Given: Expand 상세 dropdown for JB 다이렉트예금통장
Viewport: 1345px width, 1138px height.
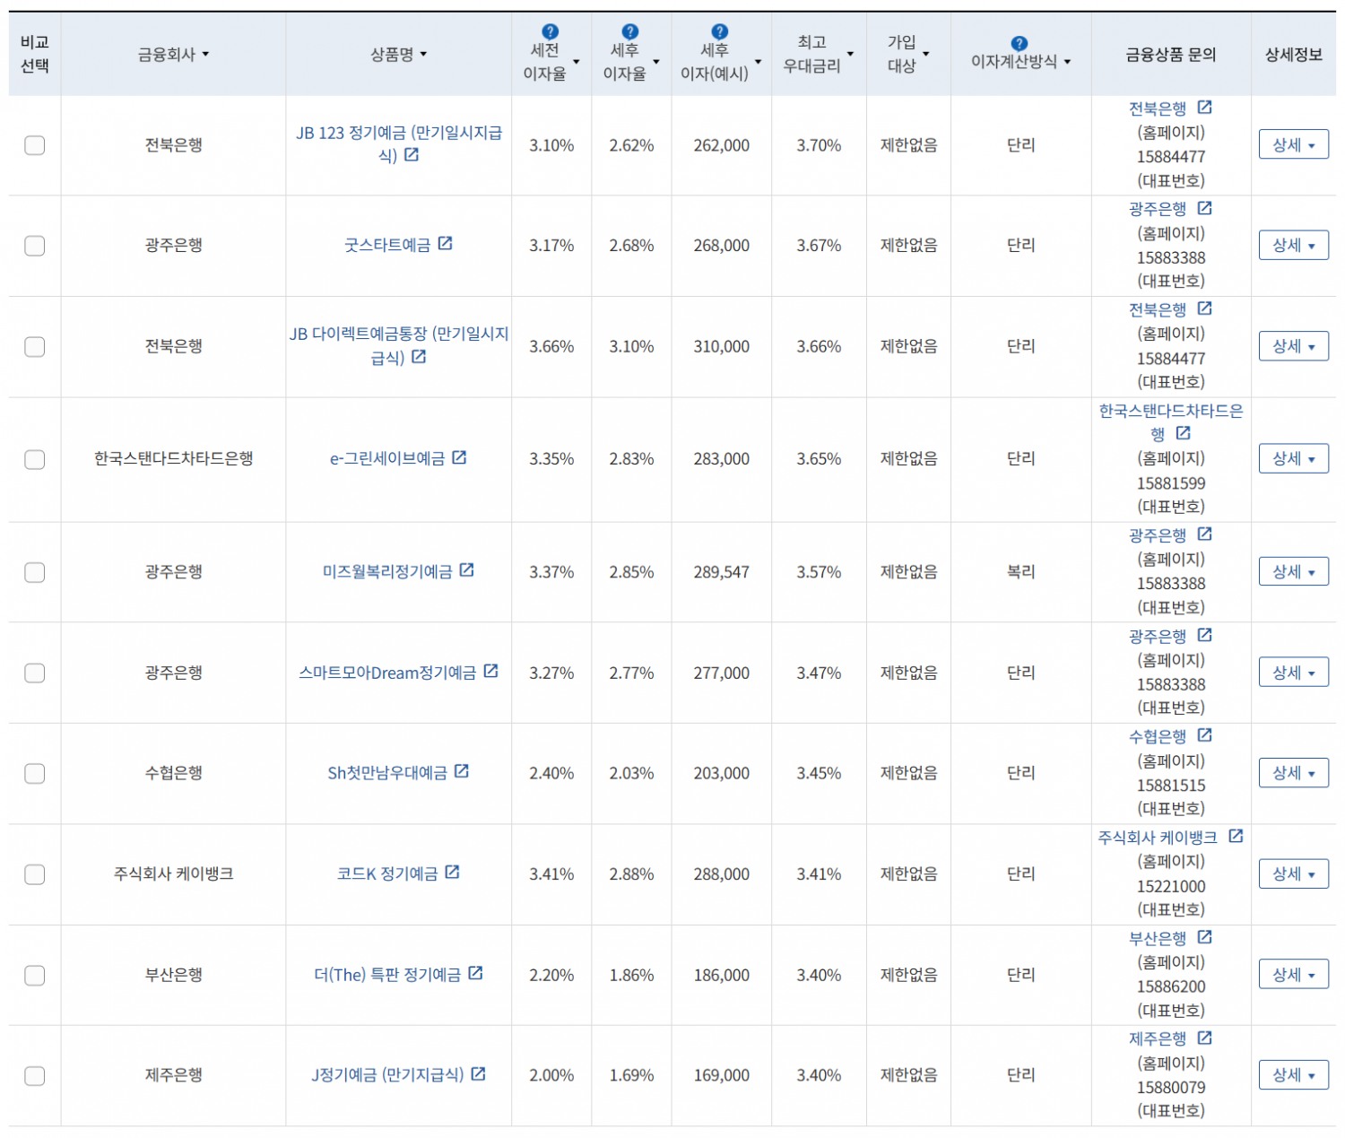Looking at the screenshot, I should (1294, 346).
